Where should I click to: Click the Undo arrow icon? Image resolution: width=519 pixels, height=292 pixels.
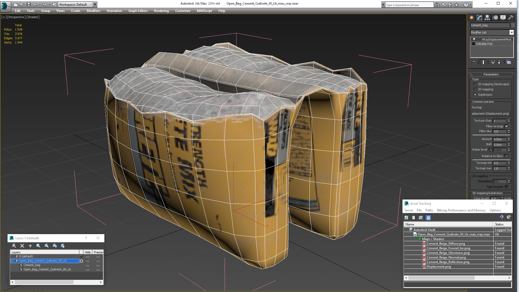[x=35, y=4]
